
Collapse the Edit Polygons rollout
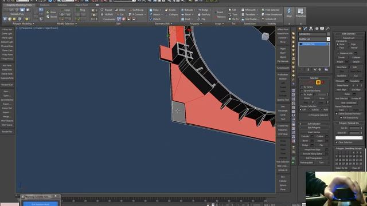[x=314, y=128]
